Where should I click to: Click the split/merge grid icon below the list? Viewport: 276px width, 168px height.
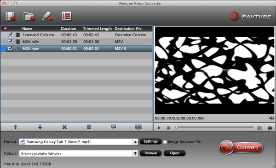(x=138, y=127)
